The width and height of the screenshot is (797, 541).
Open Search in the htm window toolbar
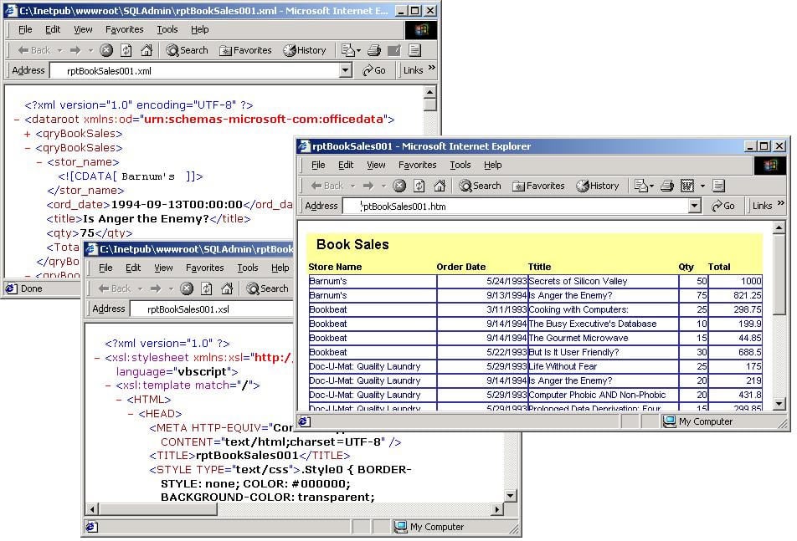pyautogui.click(x=481, y=186)
